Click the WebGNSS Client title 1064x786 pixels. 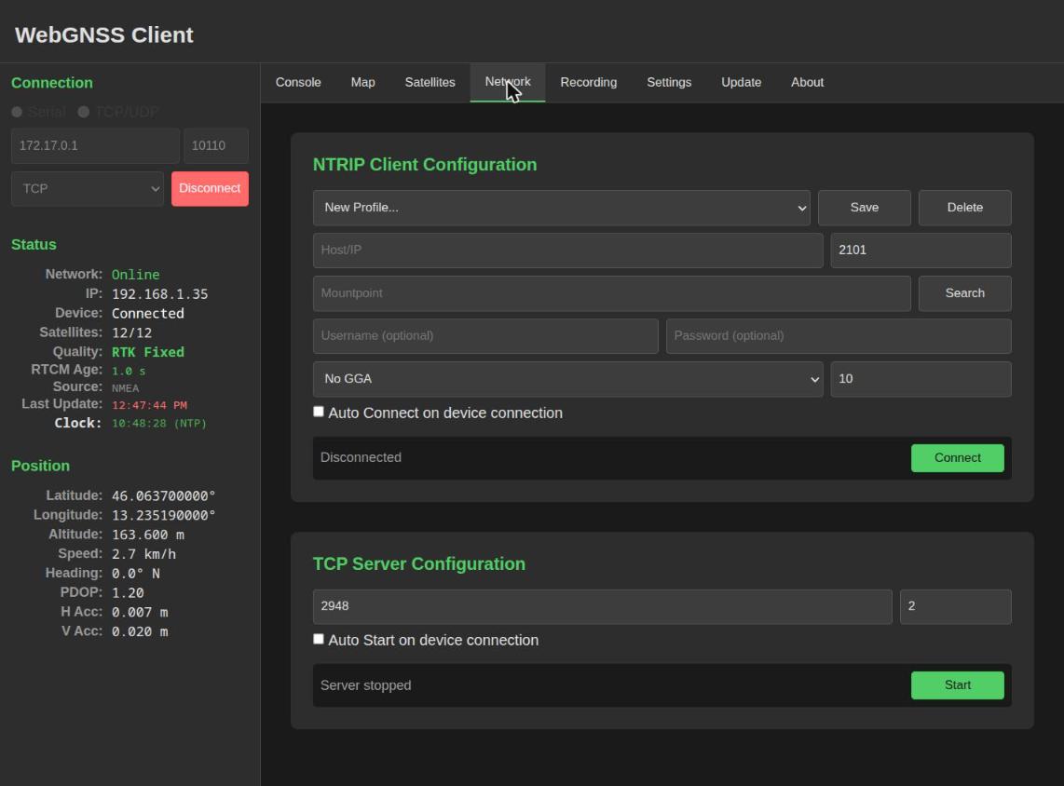click(103, 34)
